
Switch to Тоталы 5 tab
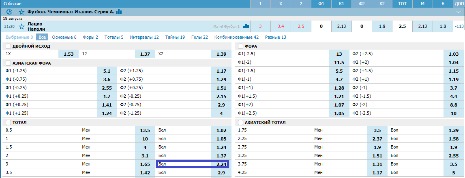point(114,37)
